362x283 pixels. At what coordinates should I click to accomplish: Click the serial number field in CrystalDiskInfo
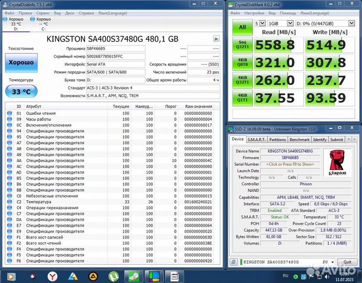pyautogui.click(x=115, y=56)
